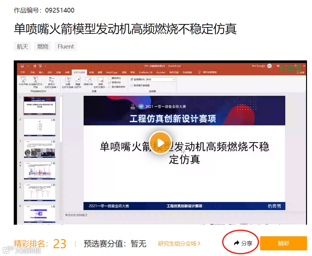Open the 录制幻灯片演示 dropdown
This screenshot has width=312, height=256.
click(100, 83)
